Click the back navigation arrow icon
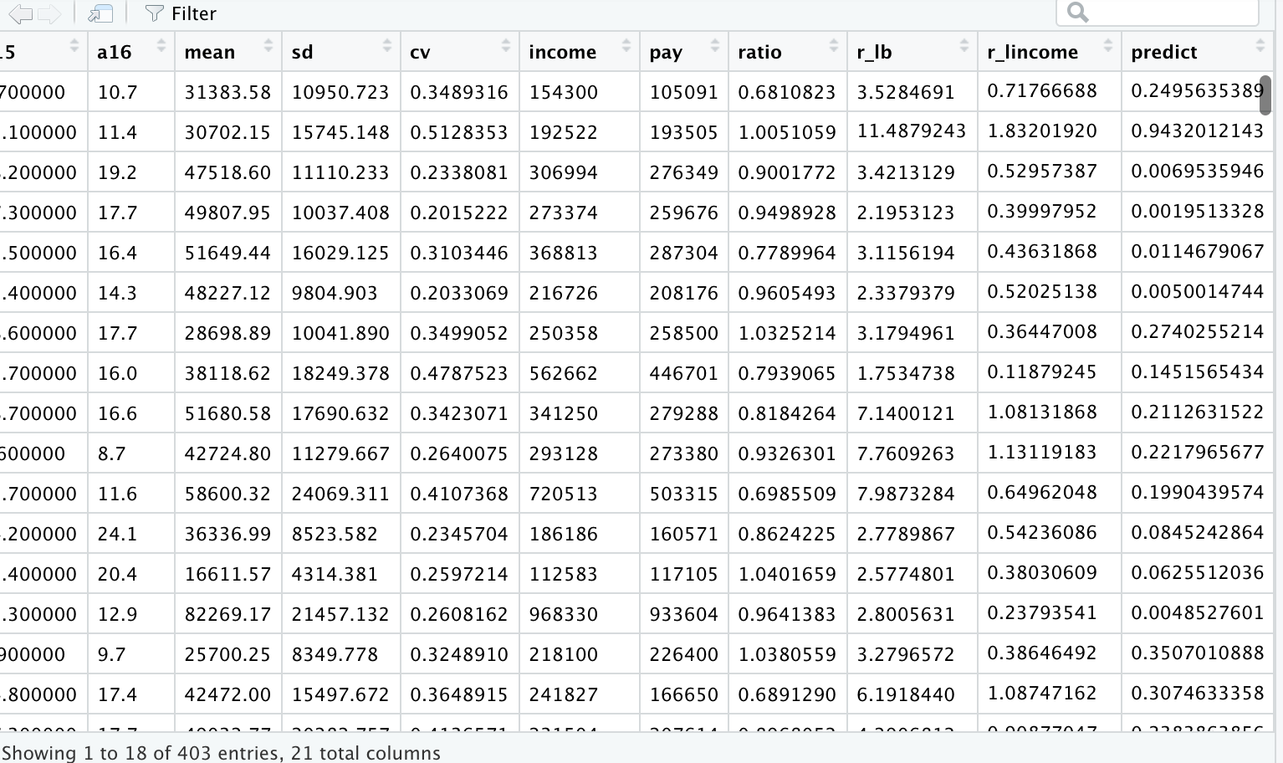Screen dimensions: 1283x763 (21, 13)
